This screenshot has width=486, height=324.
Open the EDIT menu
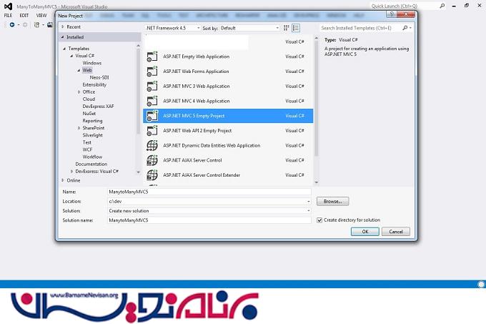tap(24, 15)
